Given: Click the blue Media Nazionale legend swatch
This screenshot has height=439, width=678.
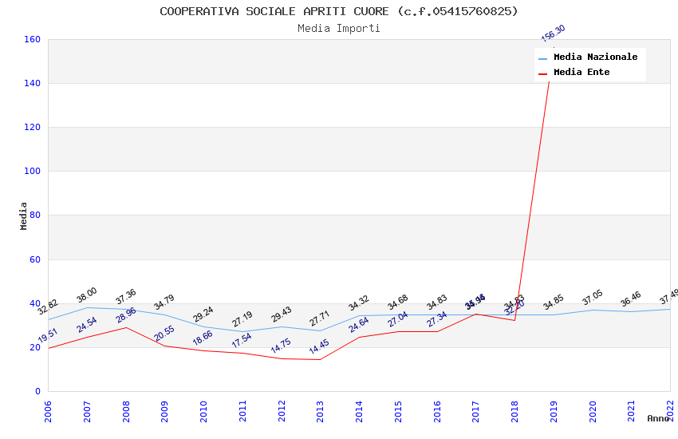Looking at the screenshot, I should (x=542, y=58).
